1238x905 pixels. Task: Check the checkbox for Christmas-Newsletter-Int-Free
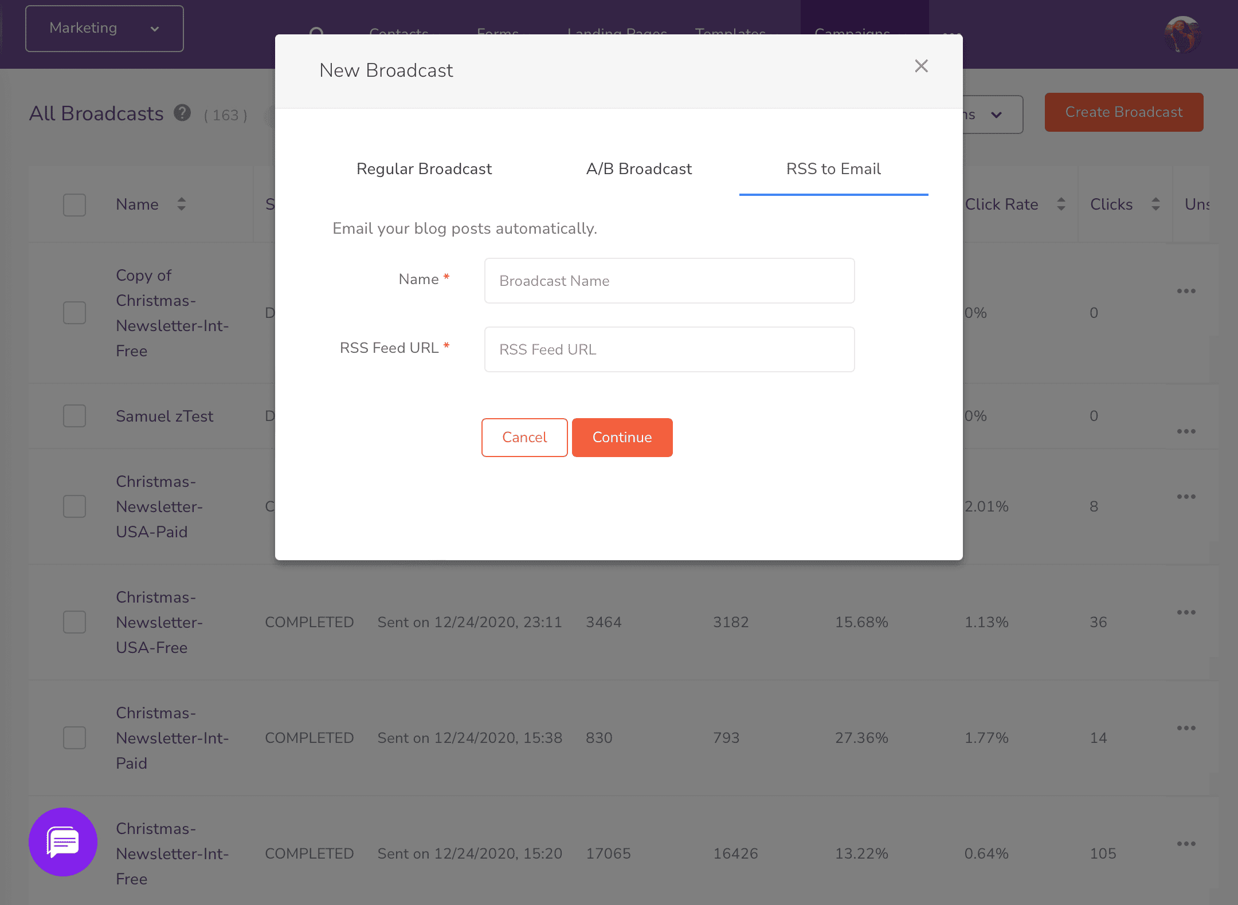75,853
